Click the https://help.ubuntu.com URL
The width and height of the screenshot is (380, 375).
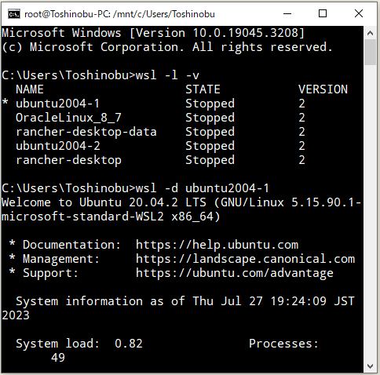click(x=217, y=245)
